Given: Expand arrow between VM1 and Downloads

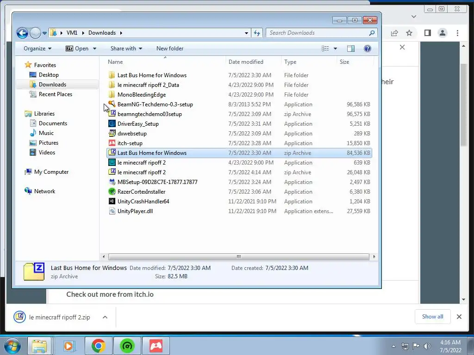Looking at the screenshot, I should point(83,33).
